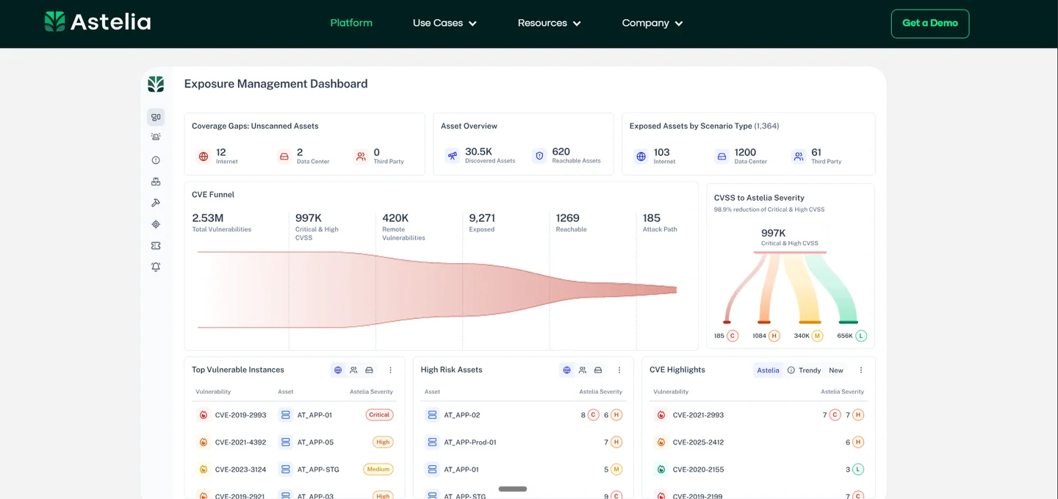Open AT_APP-02 in High Risk Assets

462,415
